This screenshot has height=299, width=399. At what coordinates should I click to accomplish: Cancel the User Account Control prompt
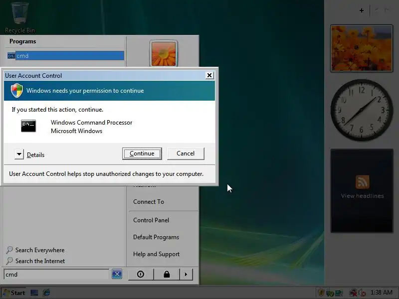tap(186, 153)
